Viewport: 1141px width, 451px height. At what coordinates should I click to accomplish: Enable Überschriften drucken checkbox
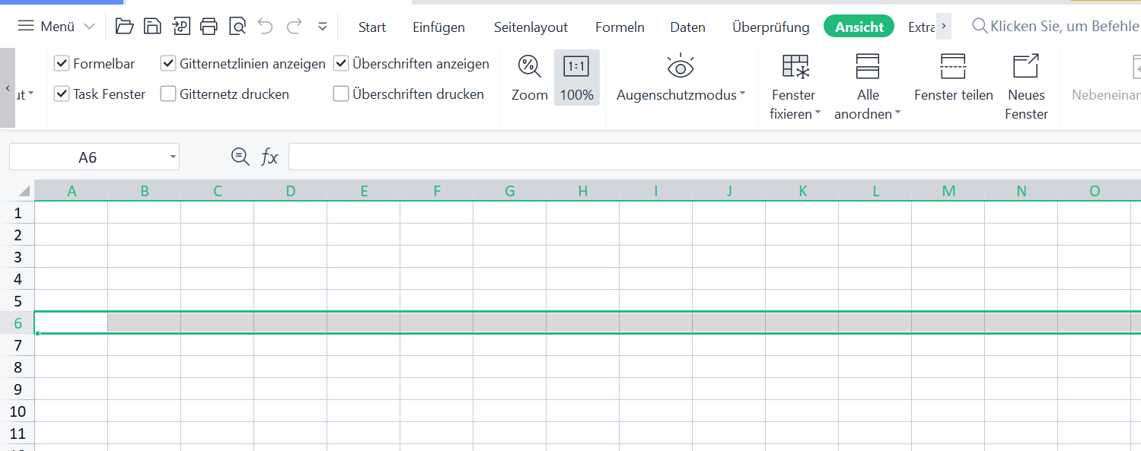pyautogui.click(x=341, y=94)
